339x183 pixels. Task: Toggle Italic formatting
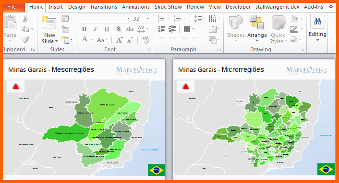95,29
